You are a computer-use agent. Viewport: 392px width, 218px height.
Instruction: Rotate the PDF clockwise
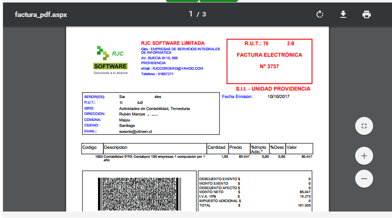(320, 14)
